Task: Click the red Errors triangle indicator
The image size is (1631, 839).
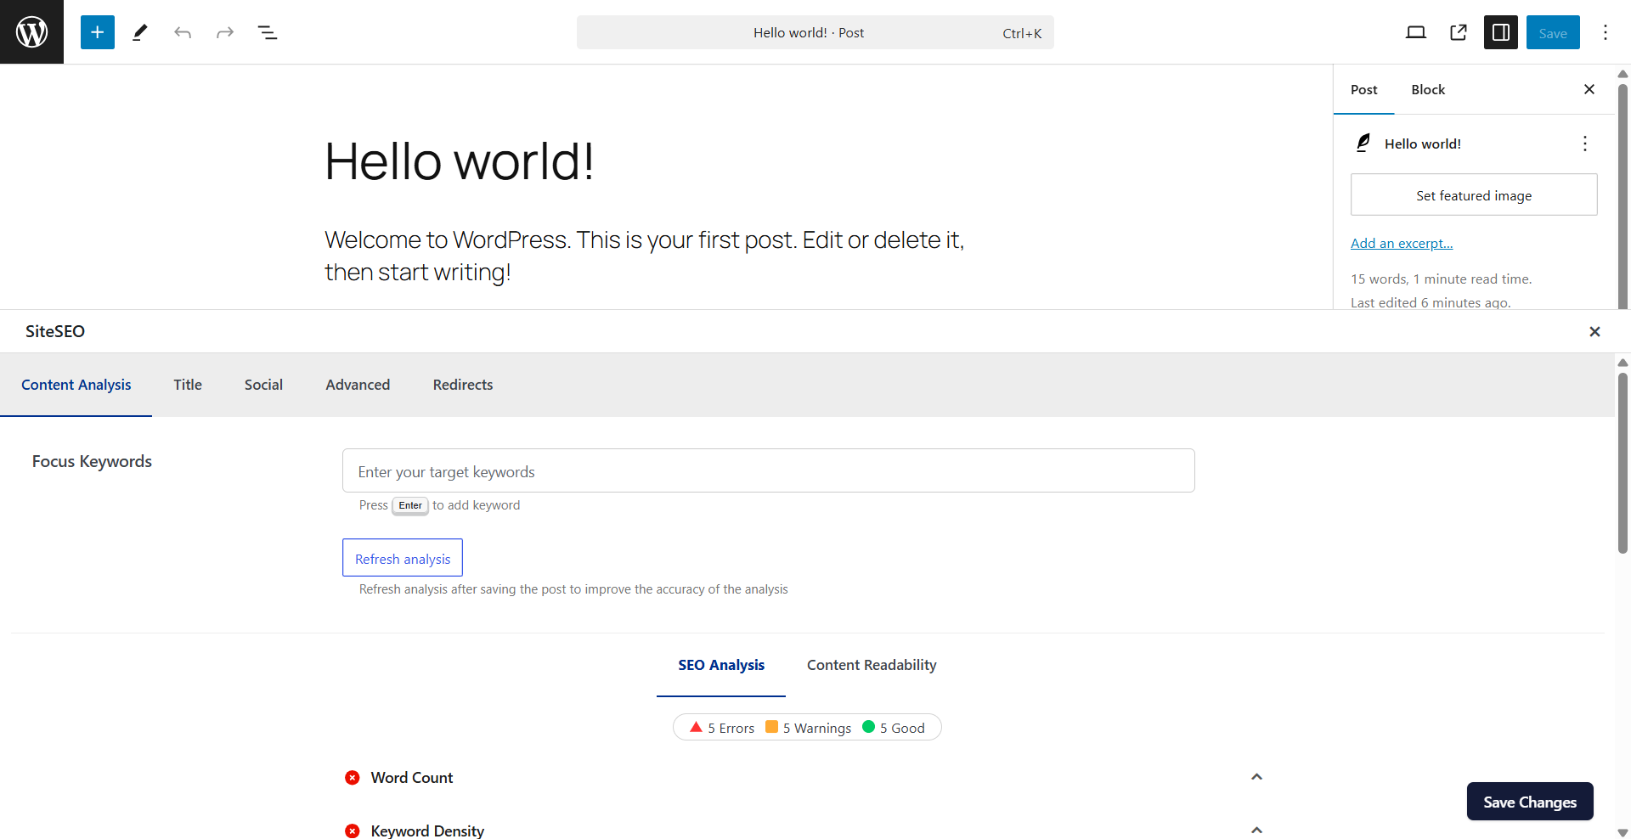Action: coord(696,727)
